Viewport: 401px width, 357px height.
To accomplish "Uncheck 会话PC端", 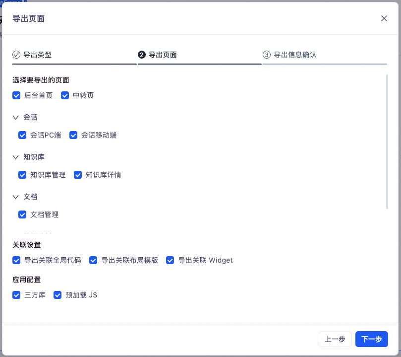I will pyautogui.click(x=22, y=135).
